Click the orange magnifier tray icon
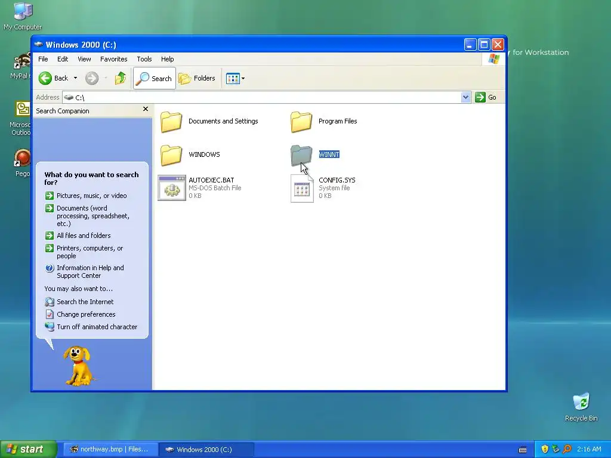This screenshot has height=458, width=611. [x=567, y=449]
